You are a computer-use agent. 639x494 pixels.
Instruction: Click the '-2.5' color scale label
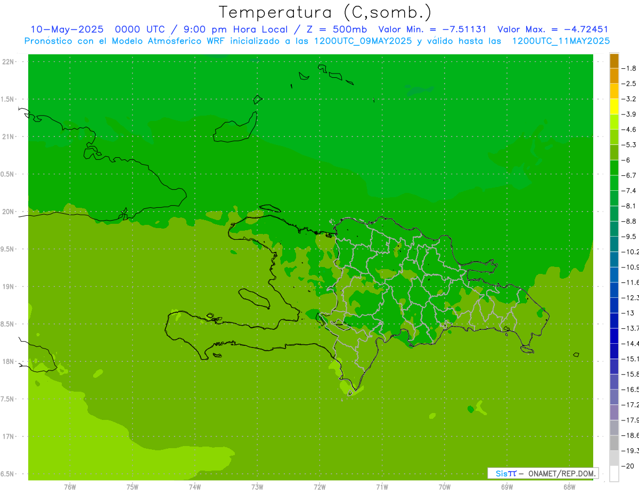pos(629,84)
